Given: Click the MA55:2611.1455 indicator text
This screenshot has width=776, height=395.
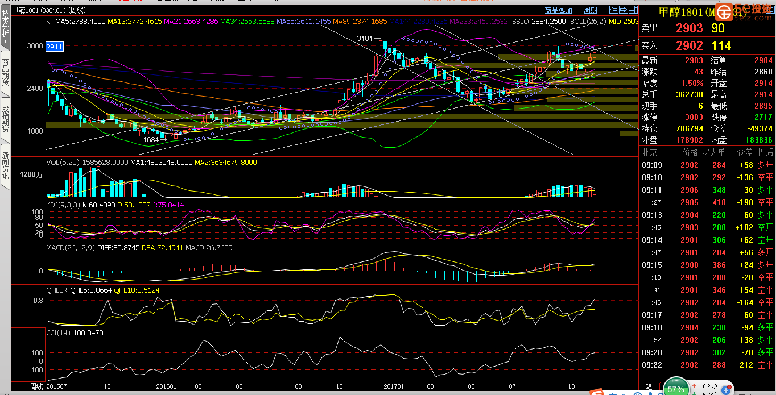Looking at the screenshot, I should [304, 22].
